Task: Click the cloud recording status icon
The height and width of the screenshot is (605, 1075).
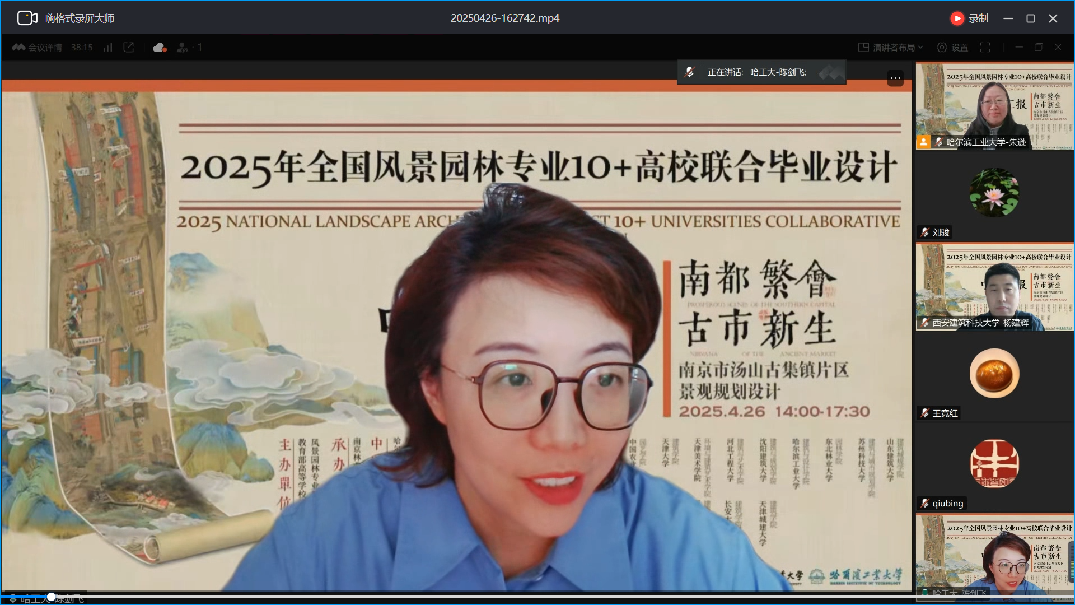Action: point(160,48)
